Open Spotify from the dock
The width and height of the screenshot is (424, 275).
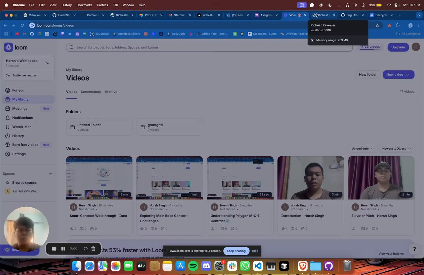coord(193,266)
